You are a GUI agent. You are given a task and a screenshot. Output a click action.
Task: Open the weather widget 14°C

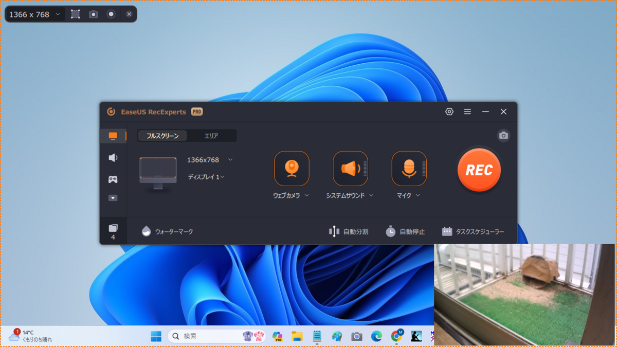[31, 336]
